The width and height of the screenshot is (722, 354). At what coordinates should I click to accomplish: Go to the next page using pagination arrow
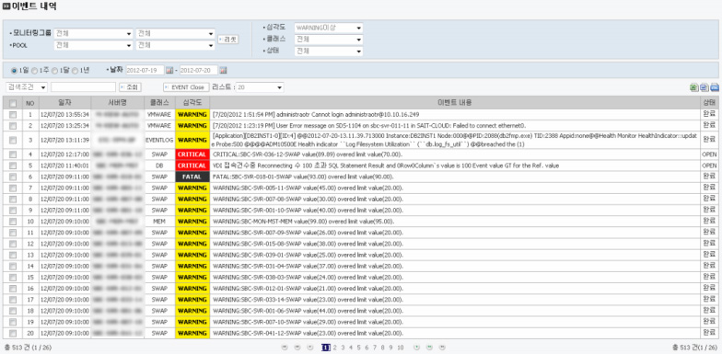click(416, 348)
